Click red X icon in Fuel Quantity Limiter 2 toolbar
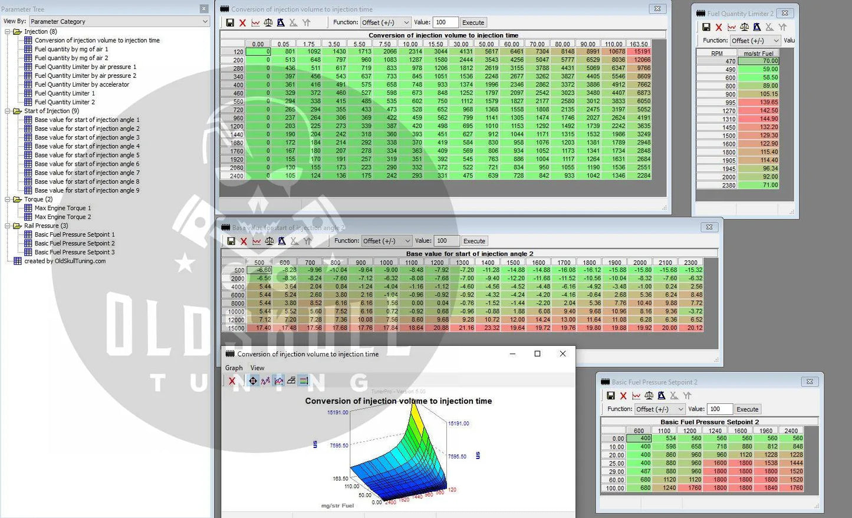 [x=719, y=27]
